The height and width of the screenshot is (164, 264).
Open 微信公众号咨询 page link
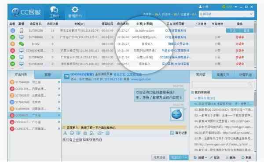[178, 44]
